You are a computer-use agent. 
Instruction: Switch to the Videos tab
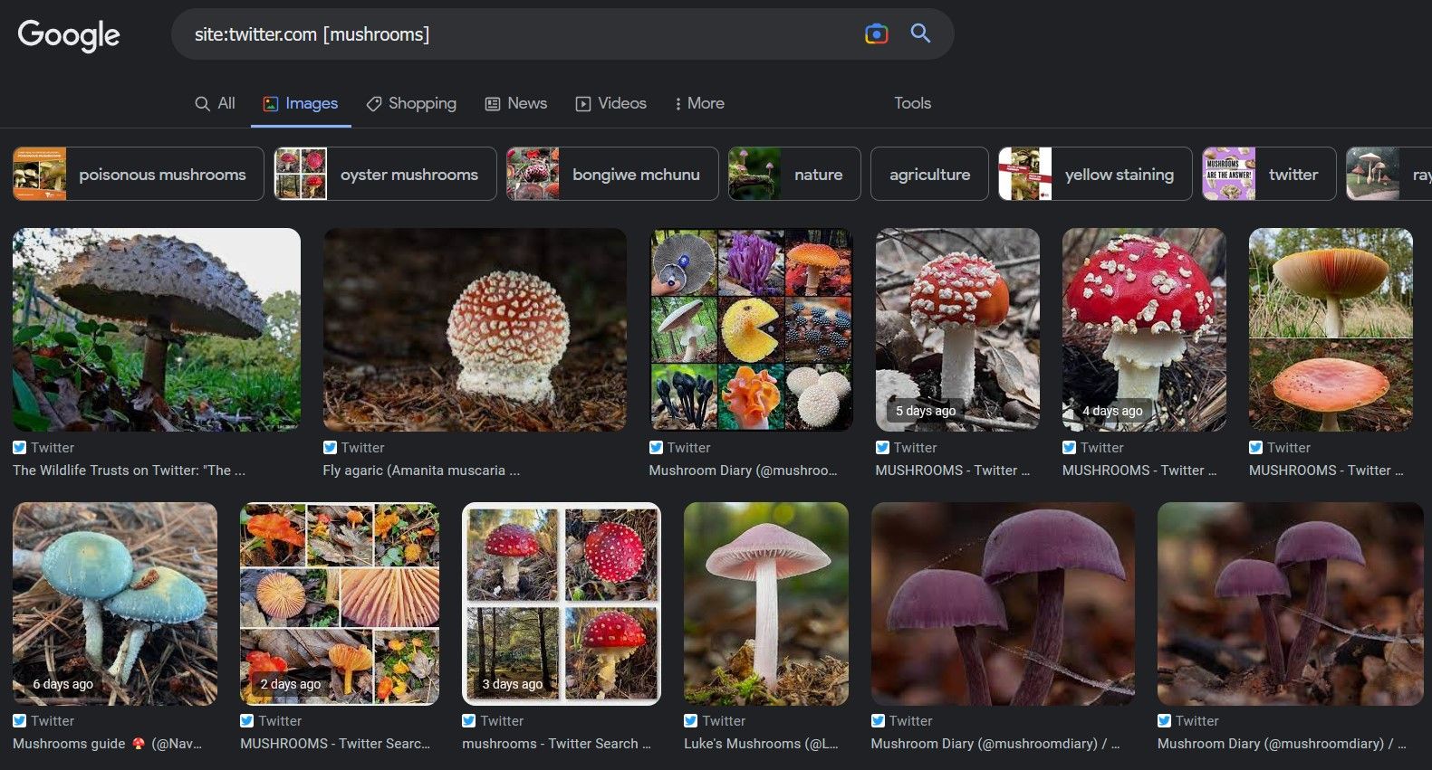tap(611, 103)
